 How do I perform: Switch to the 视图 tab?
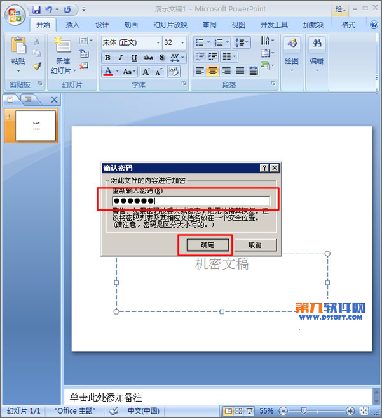click(x=238, y=25)
